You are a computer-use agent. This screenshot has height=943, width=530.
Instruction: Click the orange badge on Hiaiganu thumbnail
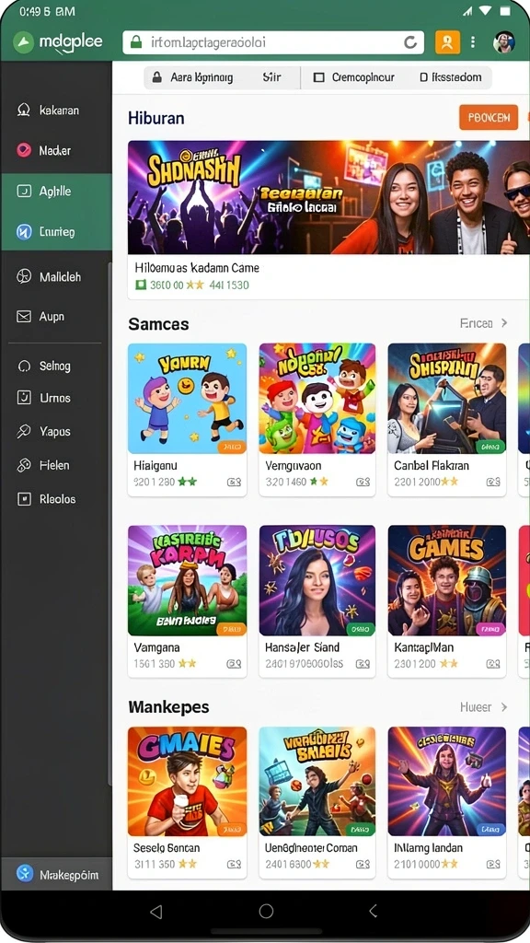click(231, 447)
